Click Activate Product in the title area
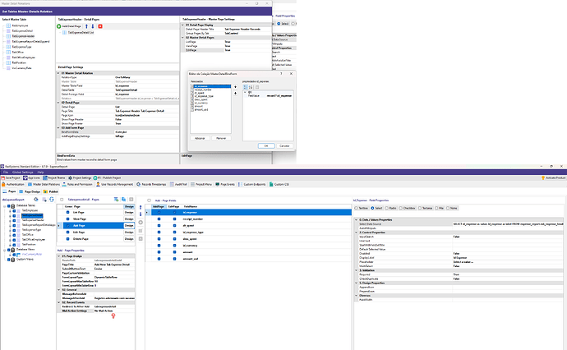Screen dimensions: 567x350 [553, 178]
